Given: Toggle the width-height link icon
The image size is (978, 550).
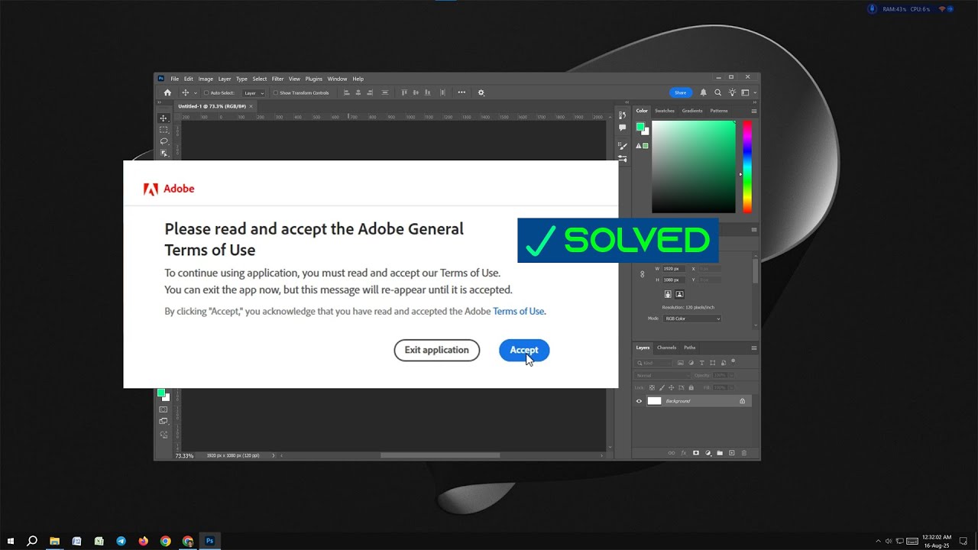Looking at the screenshot, I should (x=643, y=273).
